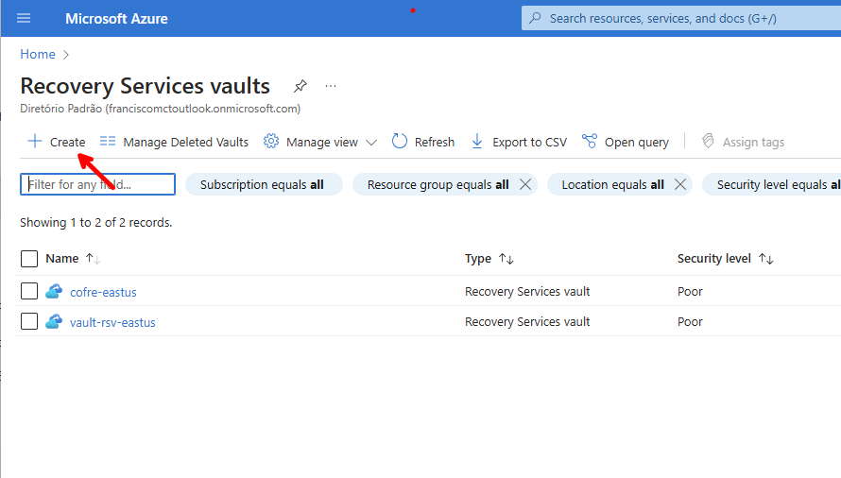Check the cofre-eastus row checkbox
The height and width of the screenshot is (478, 841).
(29, 291)
